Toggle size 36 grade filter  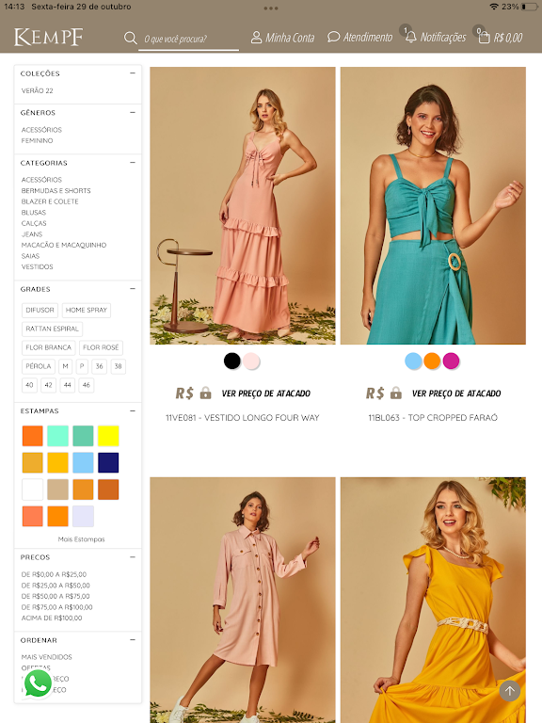99,366
